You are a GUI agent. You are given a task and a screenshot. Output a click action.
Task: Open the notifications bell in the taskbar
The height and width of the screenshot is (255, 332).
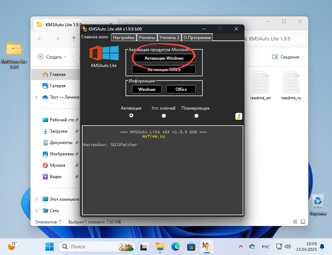tap(322, 246)
